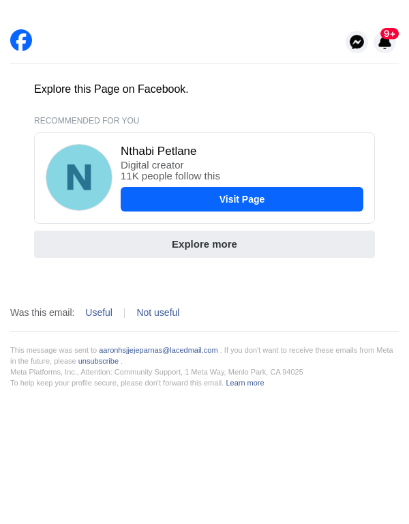
Task: Click the unsubscribe link
Action: (98, 361)
